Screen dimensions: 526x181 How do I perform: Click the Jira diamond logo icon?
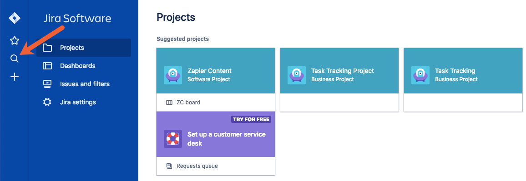point(15,18)
